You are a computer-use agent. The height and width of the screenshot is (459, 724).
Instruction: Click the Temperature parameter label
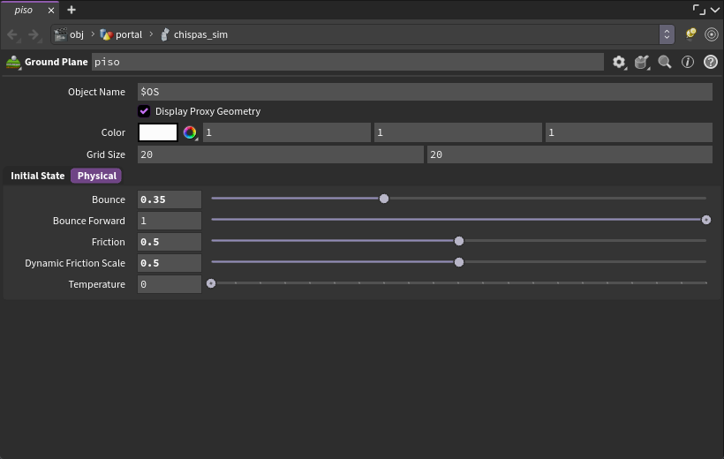[x=97, y=284]
